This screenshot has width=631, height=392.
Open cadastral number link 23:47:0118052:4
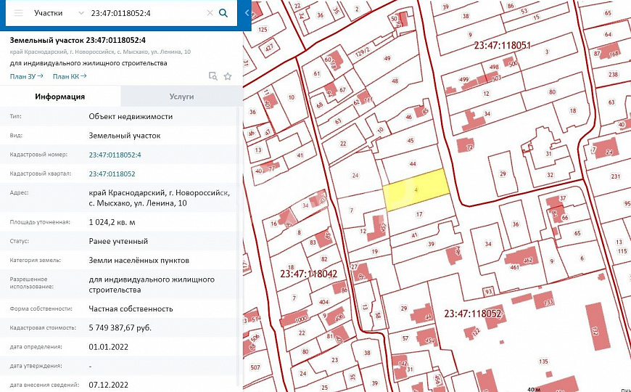click(x=115, y=155)
